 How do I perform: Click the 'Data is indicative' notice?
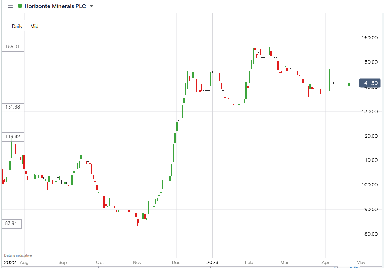[18, 255]
